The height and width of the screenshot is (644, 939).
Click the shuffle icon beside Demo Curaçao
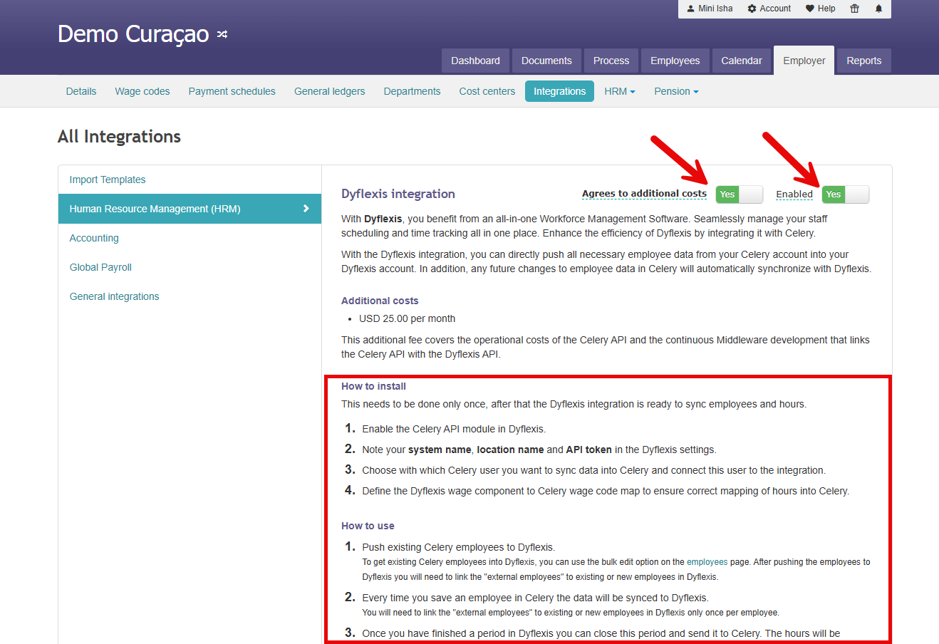222,34
